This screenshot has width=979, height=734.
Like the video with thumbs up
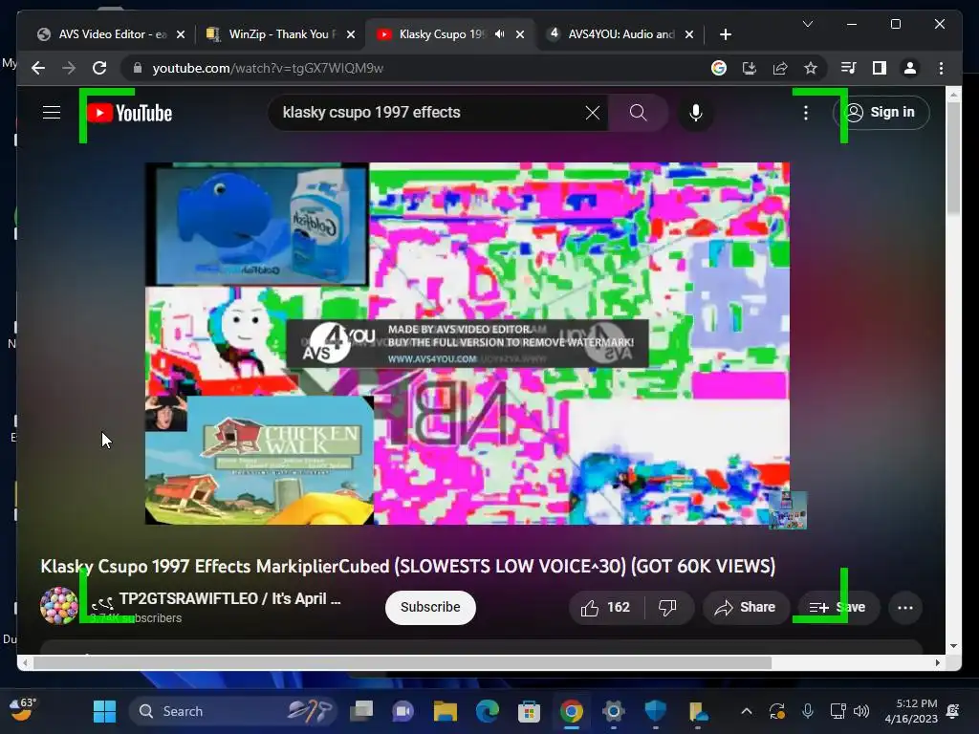tap(605, 607)
